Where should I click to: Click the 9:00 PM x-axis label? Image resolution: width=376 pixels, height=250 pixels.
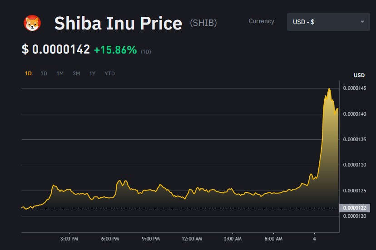click(151, 239)
